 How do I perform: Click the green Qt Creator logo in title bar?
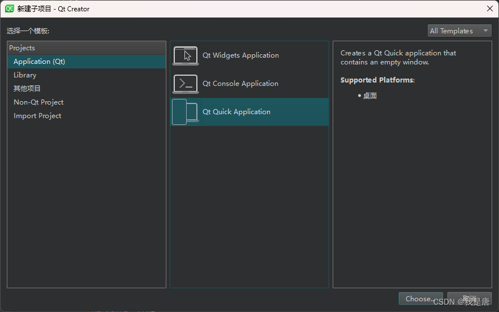[10, 8]
